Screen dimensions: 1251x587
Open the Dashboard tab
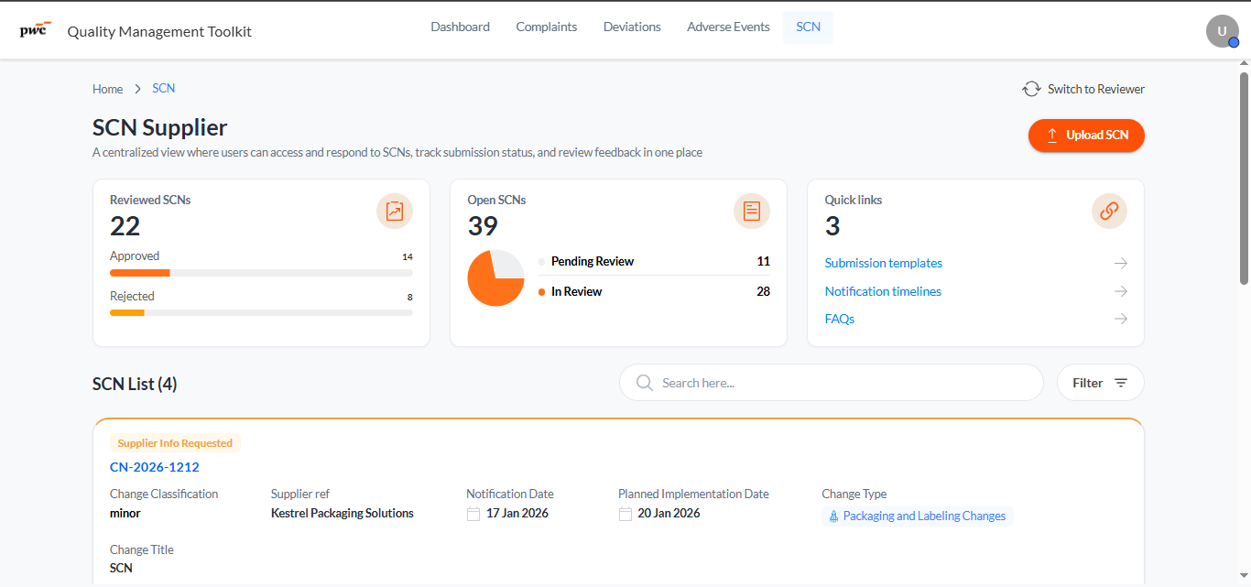[x=461, y=27]
